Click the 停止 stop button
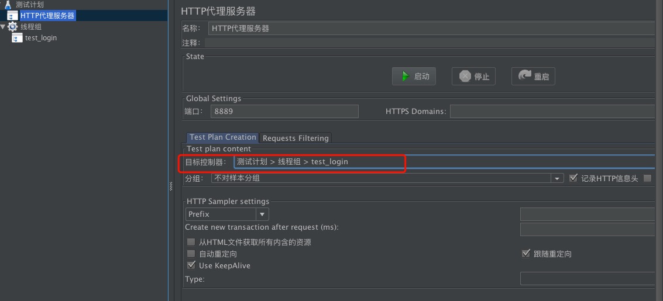663x301 pixels. pyautogui.click(x=473, y=77)
